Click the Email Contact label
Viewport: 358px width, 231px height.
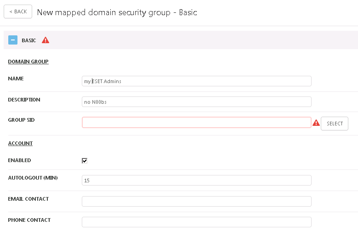[28, 199]
